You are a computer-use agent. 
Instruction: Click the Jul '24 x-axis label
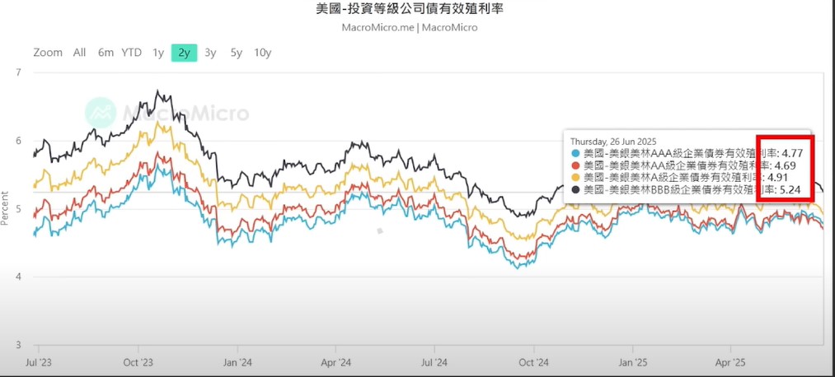tap(434, 362)
